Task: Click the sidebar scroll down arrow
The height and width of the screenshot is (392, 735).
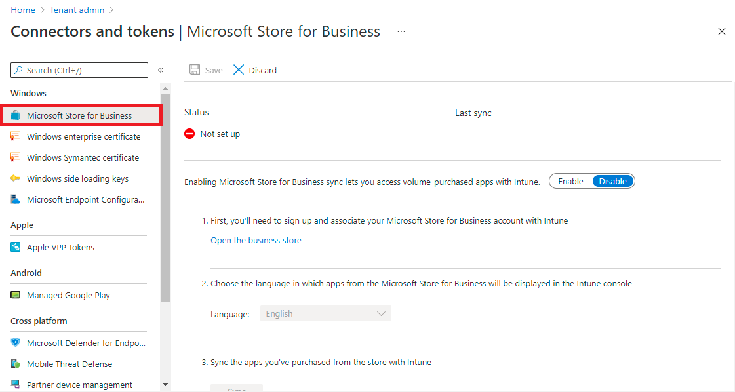Action: coord(165,385)
